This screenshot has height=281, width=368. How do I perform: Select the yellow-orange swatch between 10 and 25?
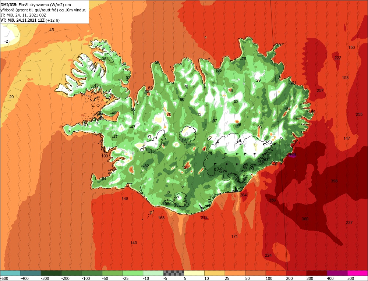pos(215,273)
